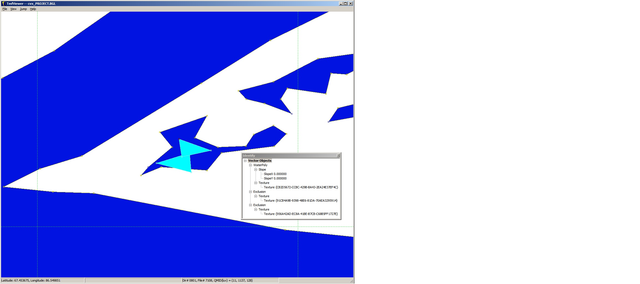Viewport: 640px width, 284px height.
Task: Close the Identify panel
Action: click(x=338, y=155)
